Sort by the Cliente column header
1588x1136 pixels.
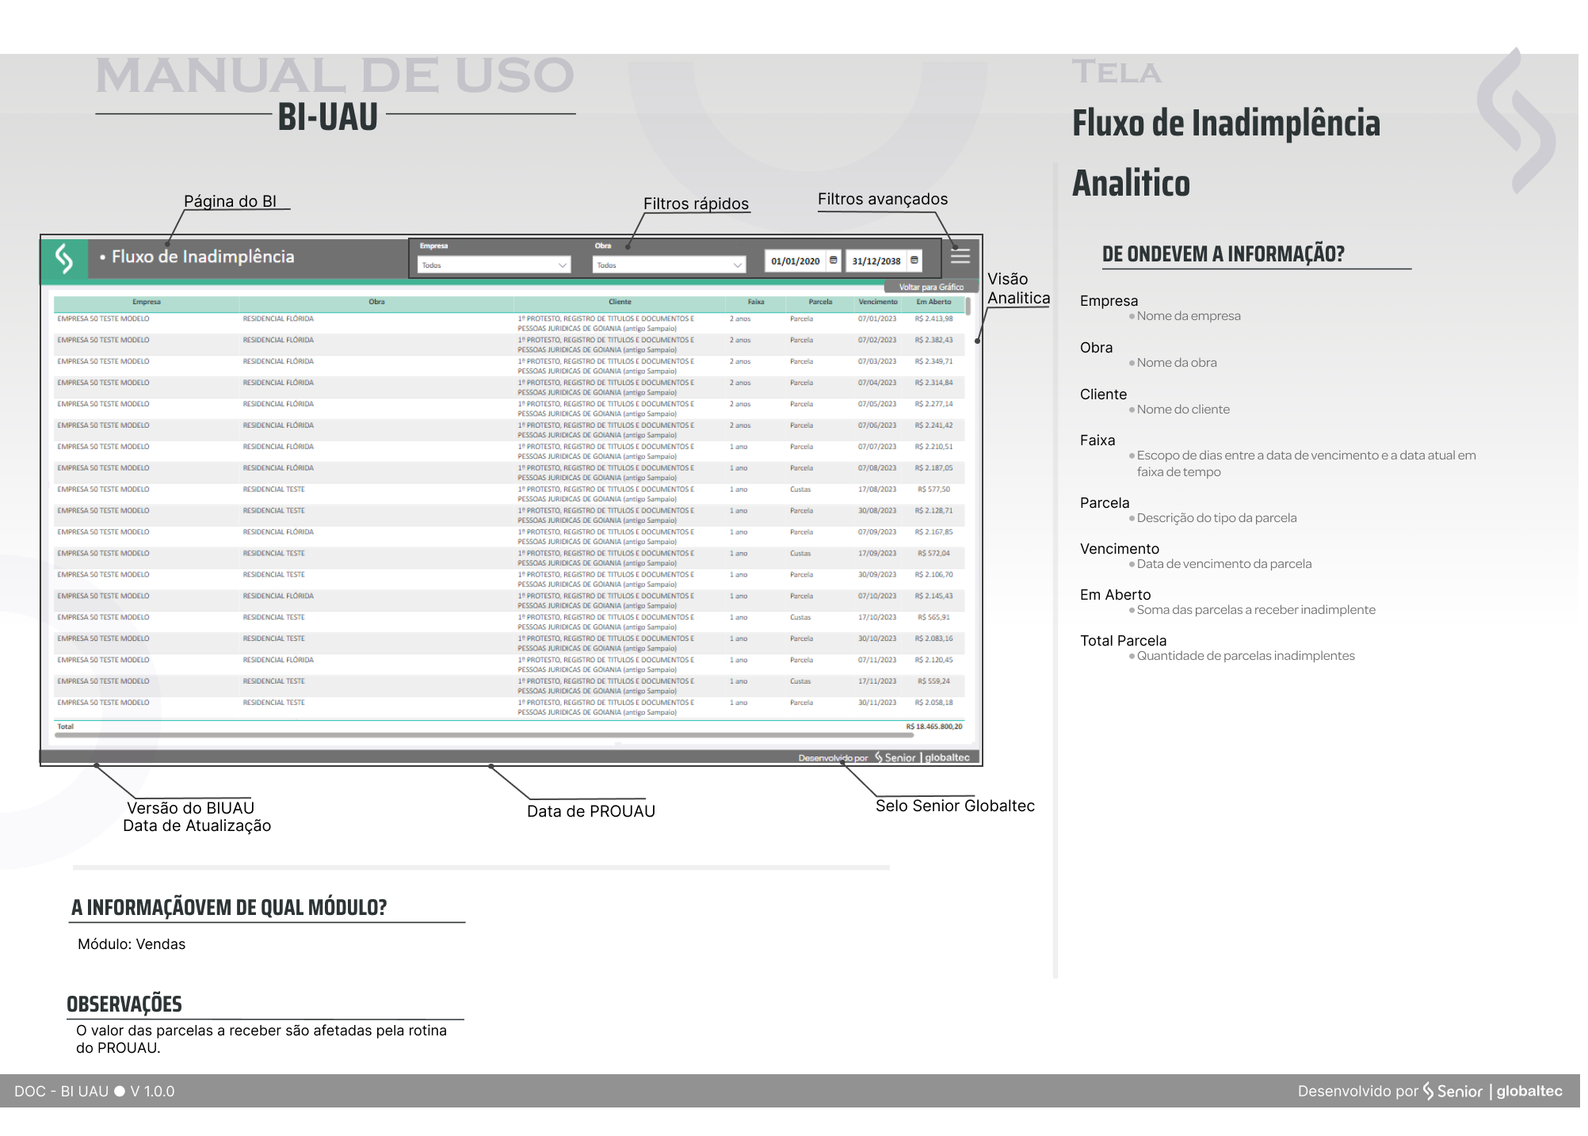pos(620,302)
